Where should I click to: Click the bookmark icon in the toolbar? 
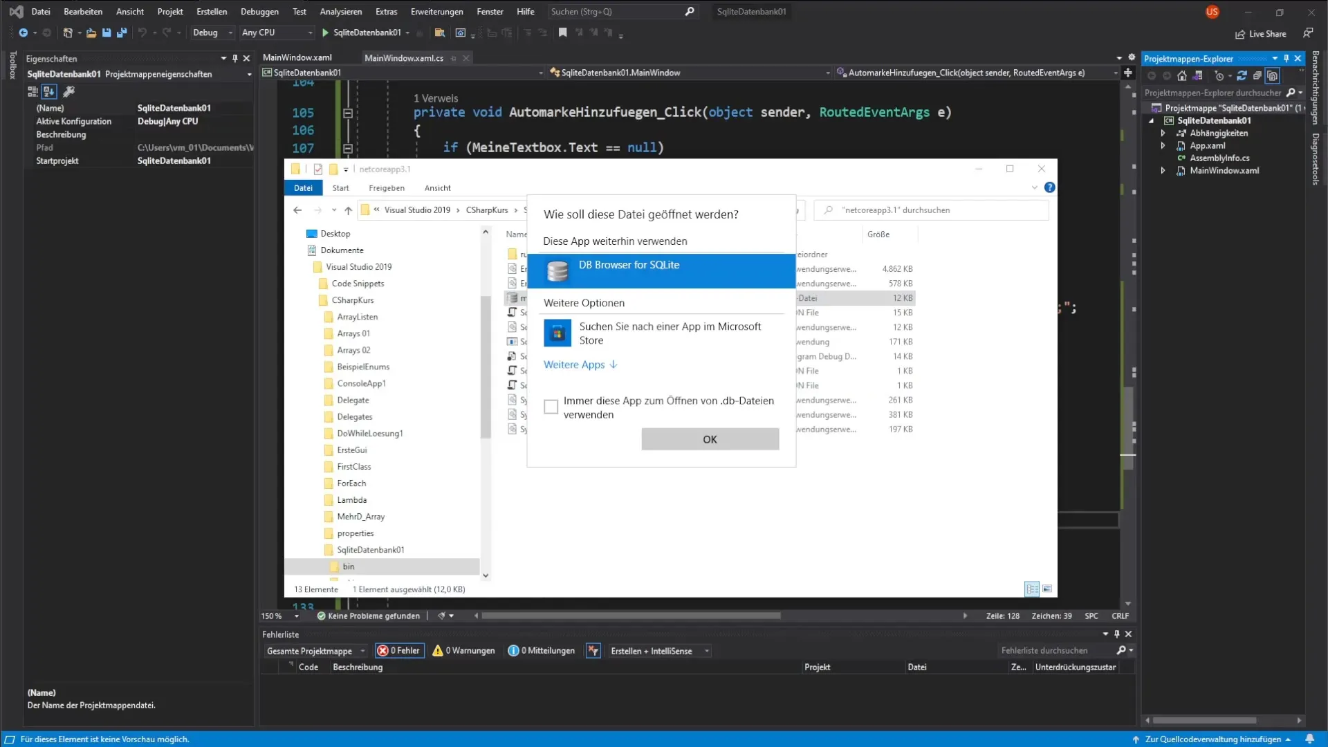tap(562, 33)
